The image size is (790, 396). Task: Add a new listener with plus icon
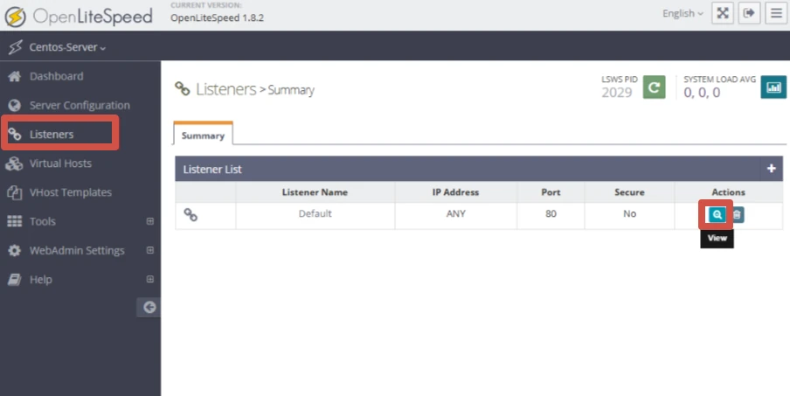[x=772, y=169]
